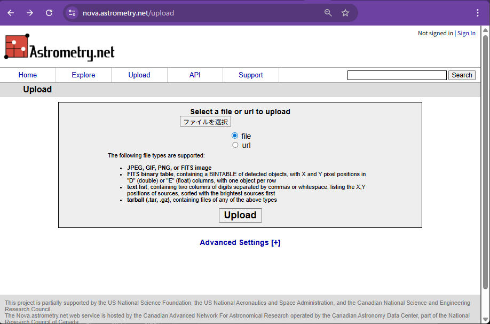
Task: Go back with the browser back arrow
Action: click(x=11, y=13)
